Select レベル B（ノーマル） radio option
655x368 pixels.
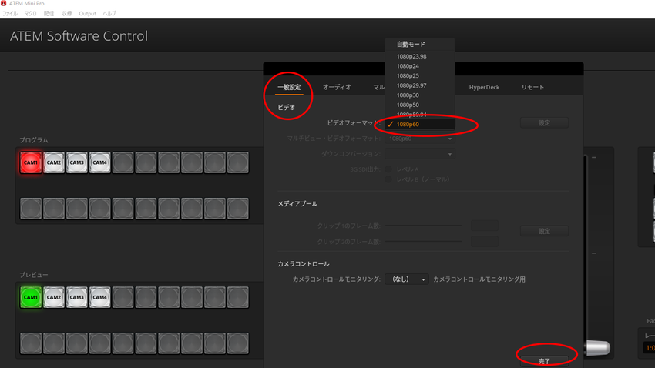(x=389, y=179)
